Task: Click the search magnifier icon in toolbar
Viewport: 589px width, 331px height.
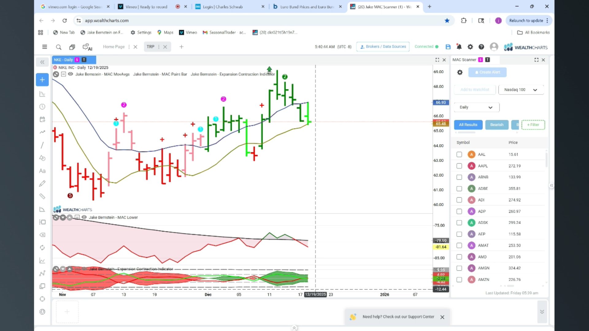Action: [59, 47]
